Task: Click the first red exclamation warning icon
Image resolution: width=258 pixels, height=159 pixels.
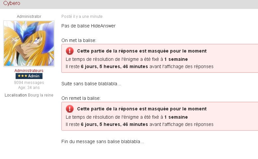Action: [70, 51]
